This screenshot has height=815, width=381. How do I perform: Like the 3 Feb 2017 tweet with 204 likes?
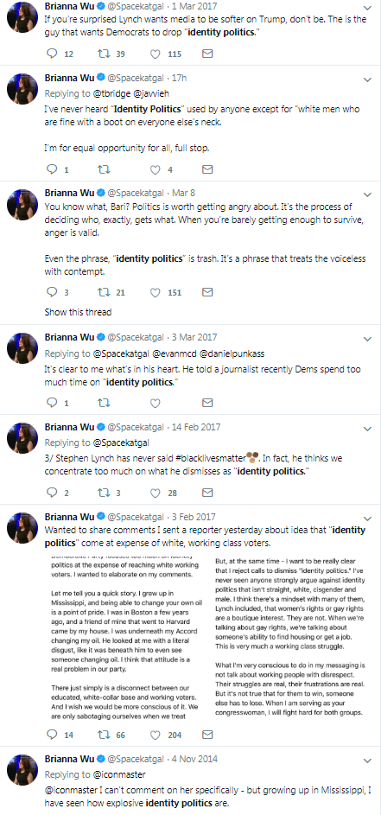(x=155, y=735)
